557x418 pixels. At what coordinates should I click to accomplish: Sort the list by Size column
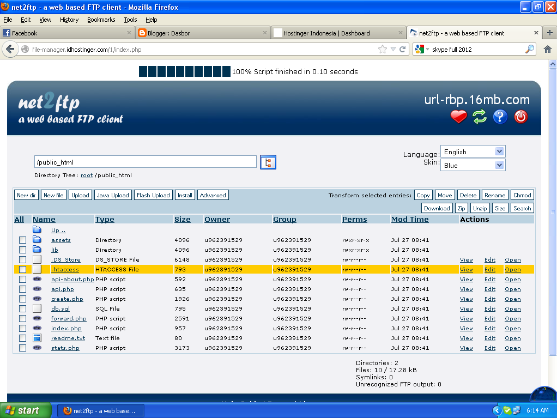point(182,220)
